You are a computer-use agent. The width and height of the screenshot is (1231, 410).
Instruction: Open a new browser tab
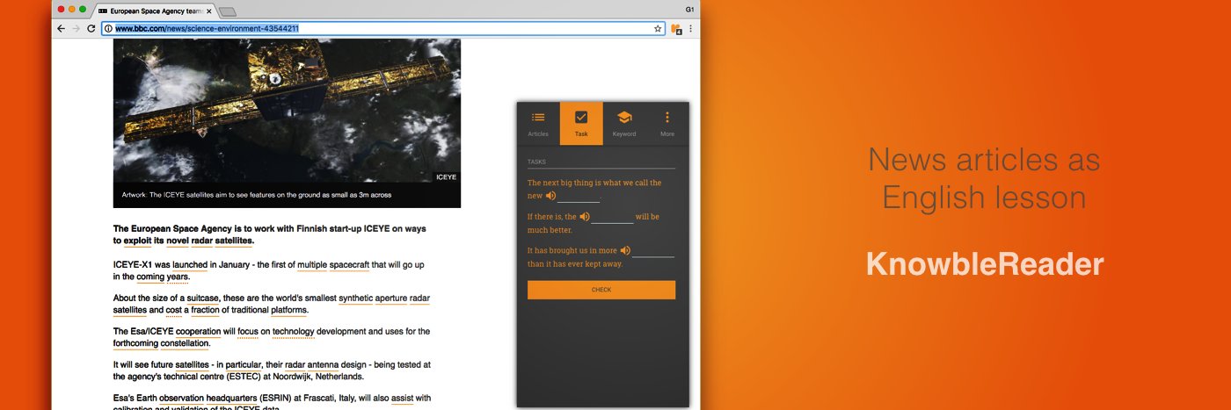[x=228, y=11]
